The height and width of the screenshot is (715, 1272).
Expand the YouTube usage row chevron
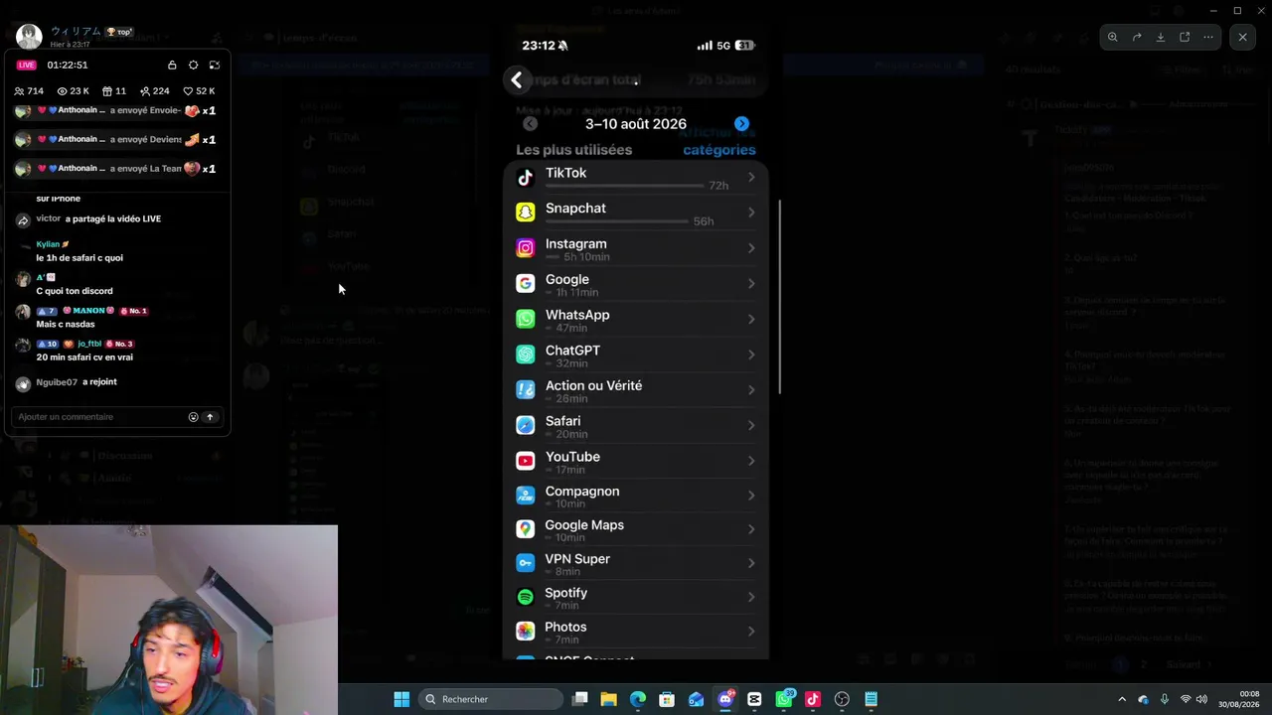coord(751,461)
